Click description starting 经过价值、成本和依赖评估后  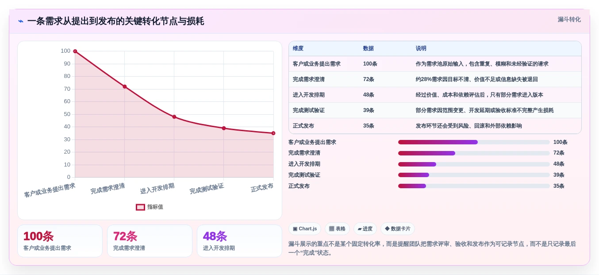[480, 95]
